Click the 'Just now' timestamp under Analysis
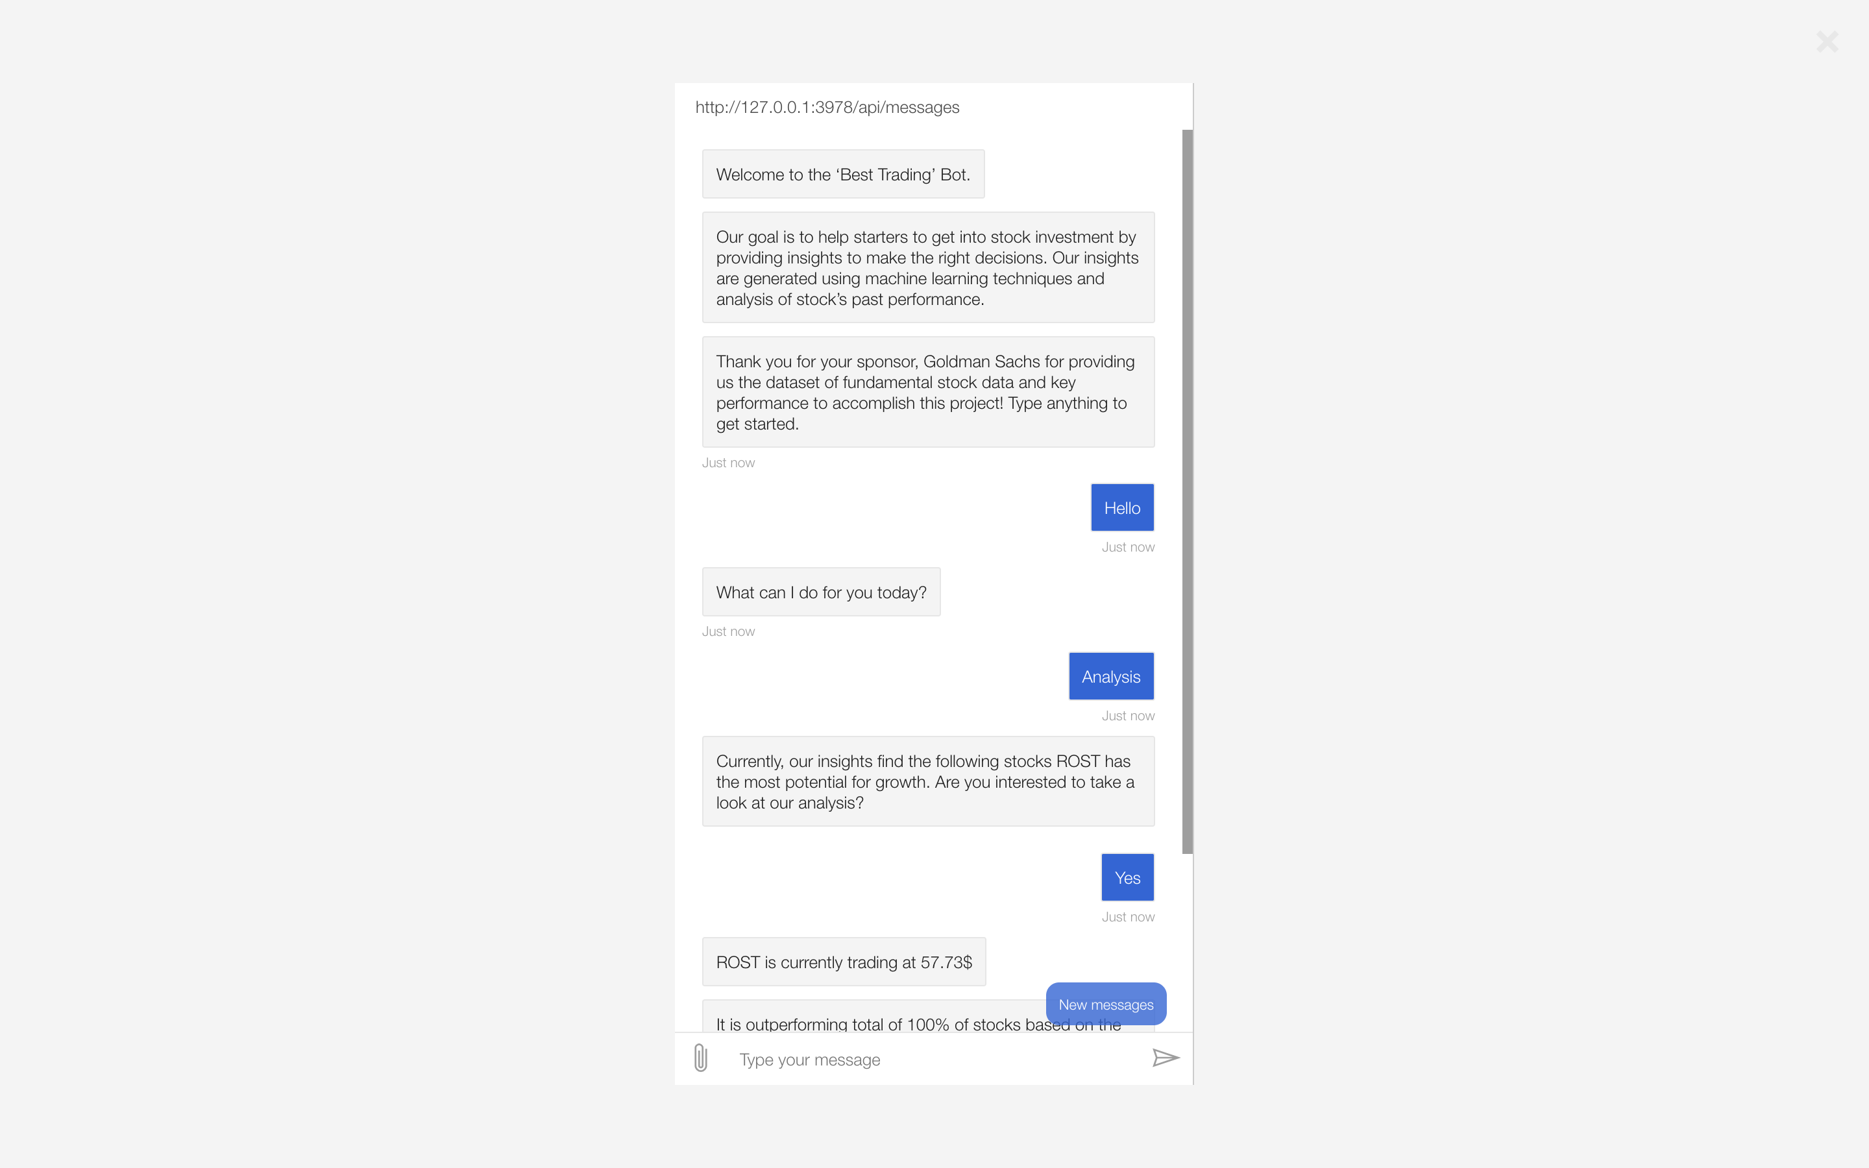 pyautogui.click(x=1128, y=716)
